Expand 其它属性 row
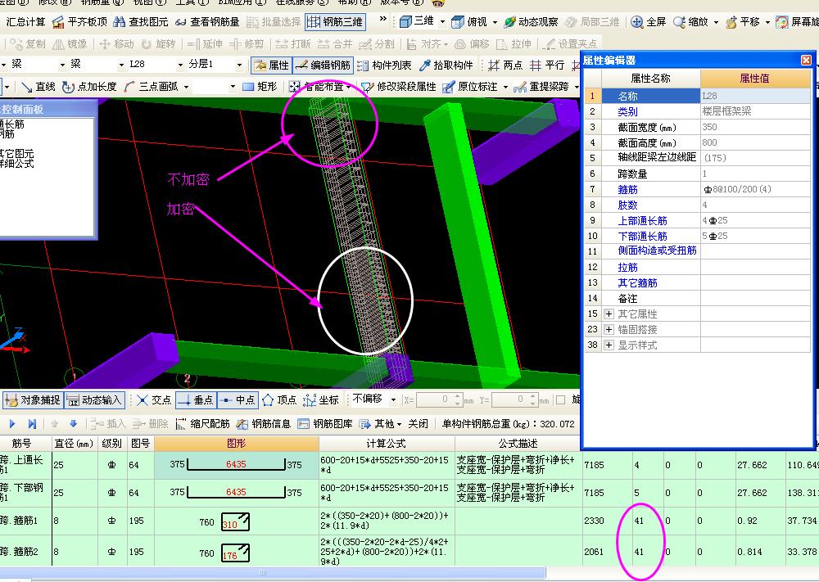Viewport: 819px width, 582px height. (x=609, y=314)
